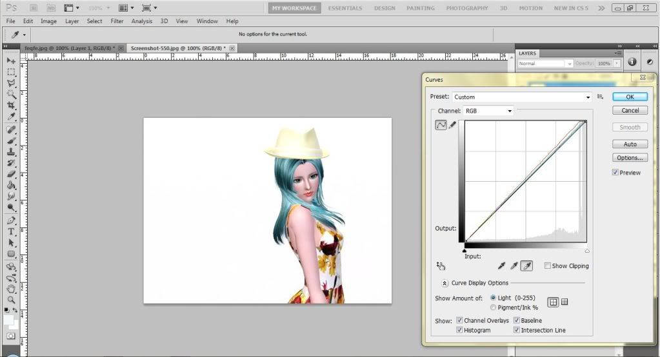Viewport: 660px width, 357px height.
Task: Launch Mini Bridge from top bar
Action: tap(51, 8)
